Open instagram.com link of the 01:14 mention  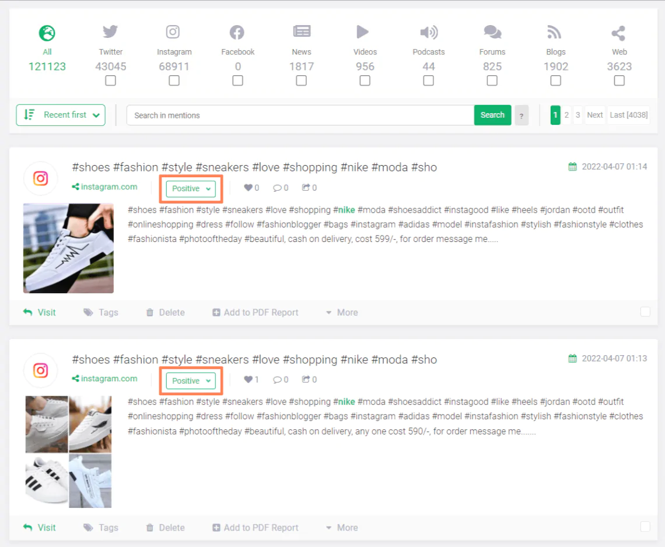[x=105, y=187]
